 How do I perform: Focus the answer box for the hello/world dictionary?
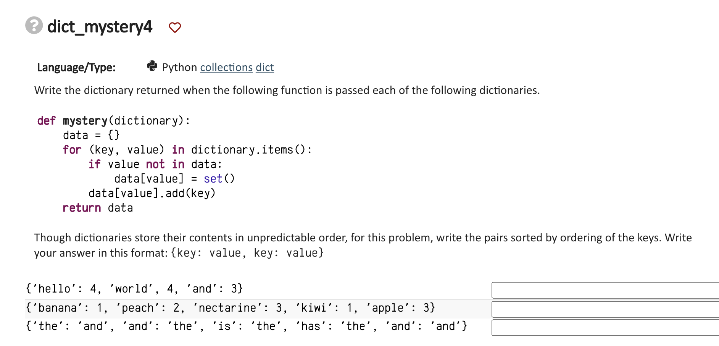(x=605, y=290)
